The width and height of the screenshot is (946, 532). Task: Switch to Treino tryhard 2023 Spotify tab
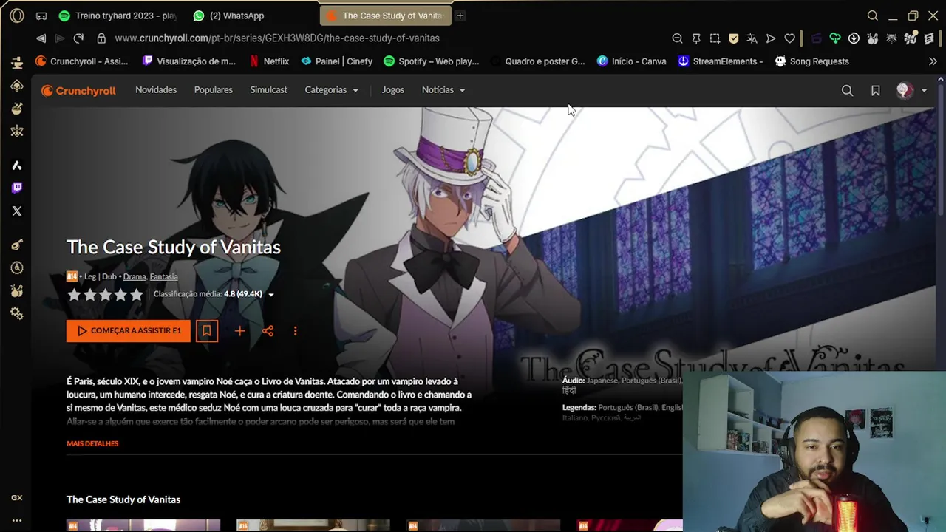click(118, 16)
